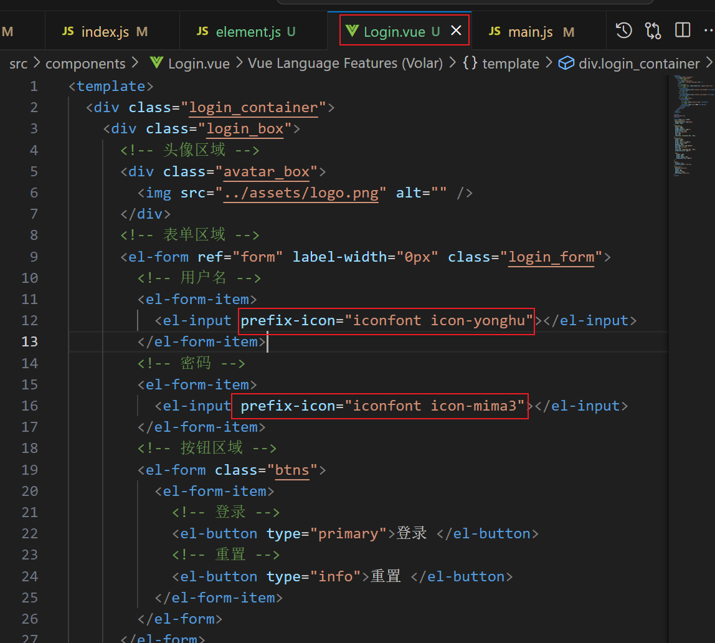Viewport: 715px width, 643px height.
Task: Open the timeline history icon
Action: click(623, 31)
